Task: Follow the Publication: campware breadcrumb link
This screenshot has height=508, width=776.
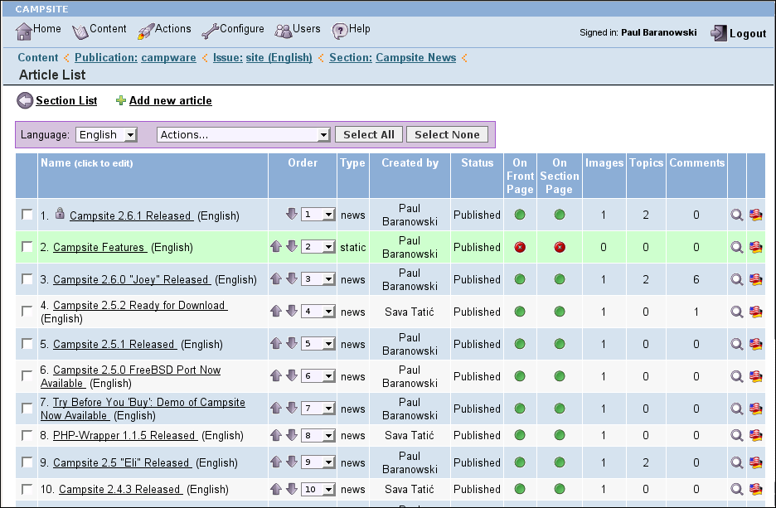Action: click(x=135, y=57)
